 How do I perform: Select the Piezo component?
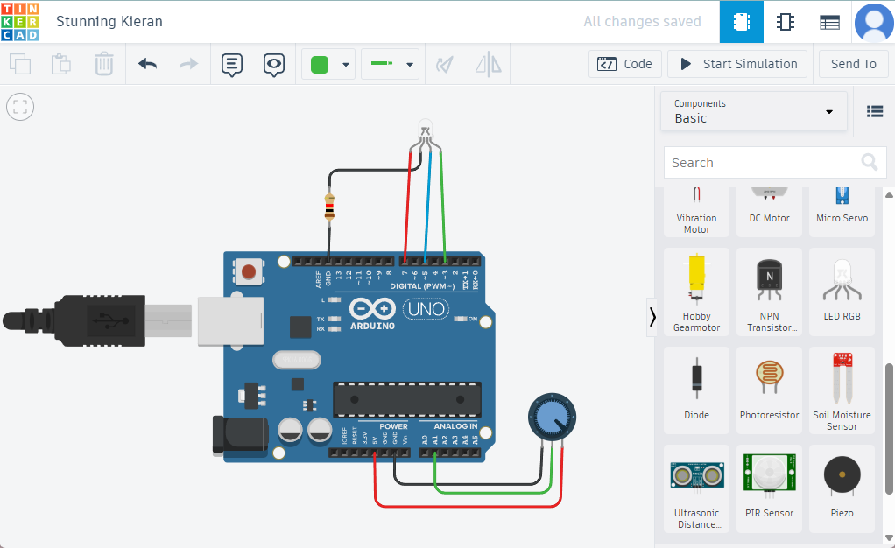pos(842,489)
